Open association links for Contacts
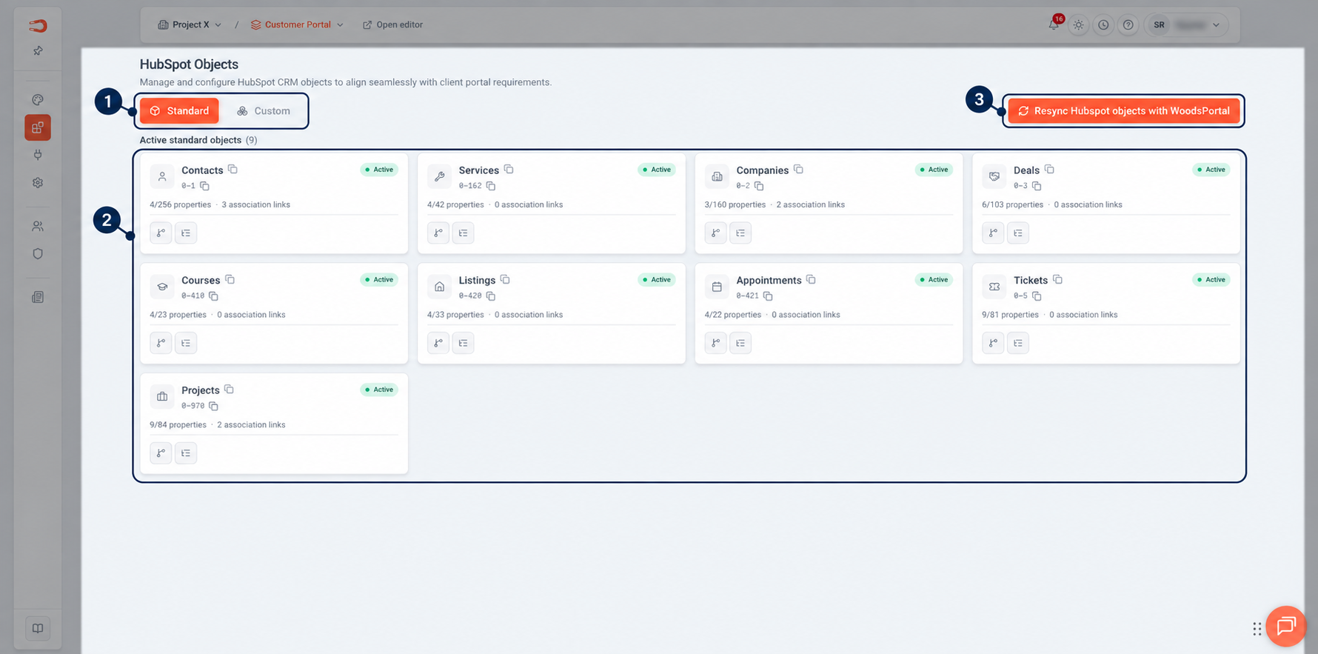1318x654 pixels. coord(161,233)
